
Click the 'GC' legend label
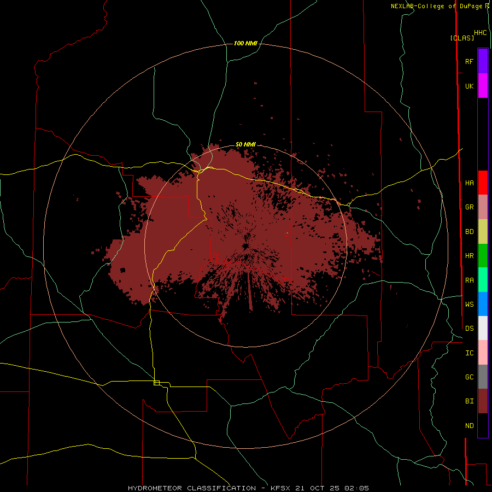[x=469, y=377]
